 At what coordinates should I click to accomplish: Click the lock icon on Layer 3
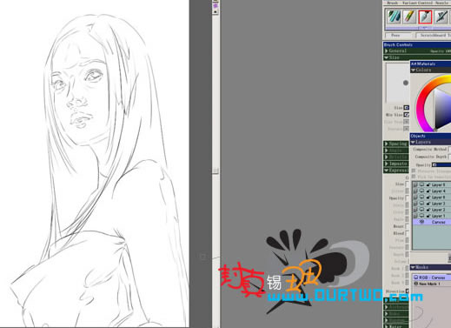tap(428, 204)
